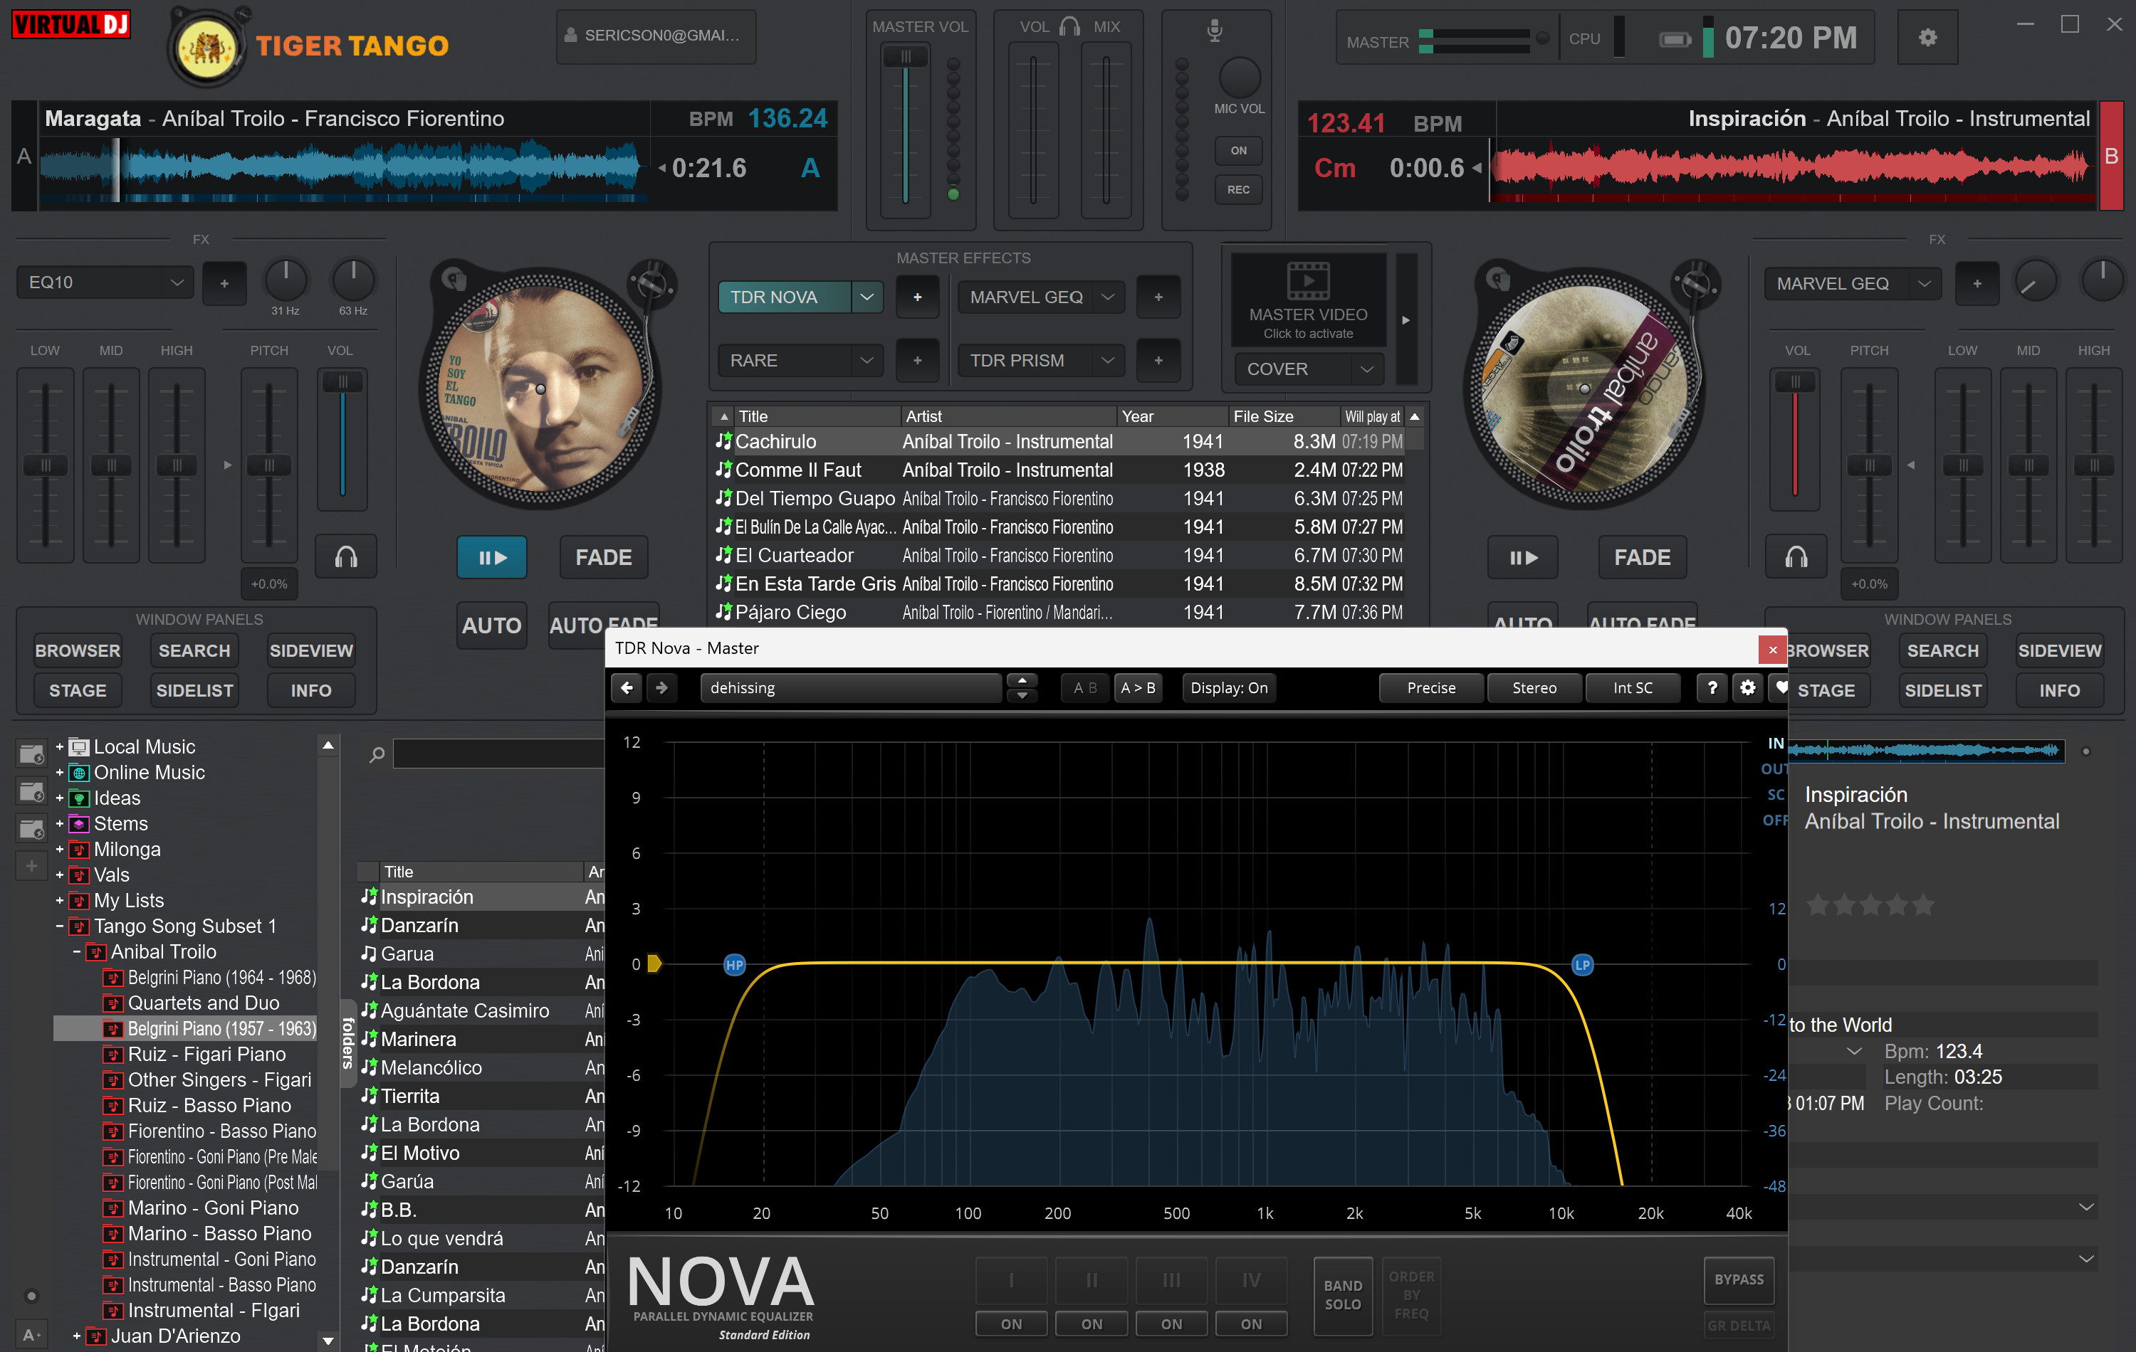
Task: Open right INFO window panel
Action: pyautogui.click(x=2059, y=691)
